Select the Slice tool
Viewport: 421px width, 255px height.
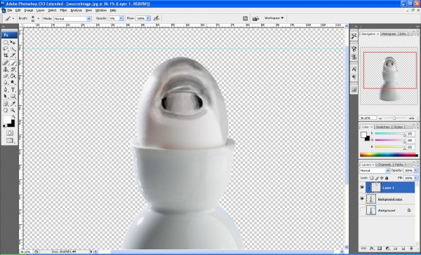pyautogui.click(x=13, y=55)
